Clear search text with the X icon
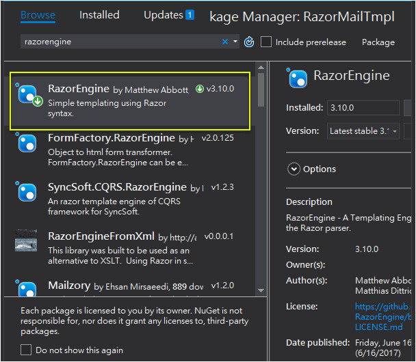Image resolution: width=416 pixels, height=362 pixels. (225, 42)
